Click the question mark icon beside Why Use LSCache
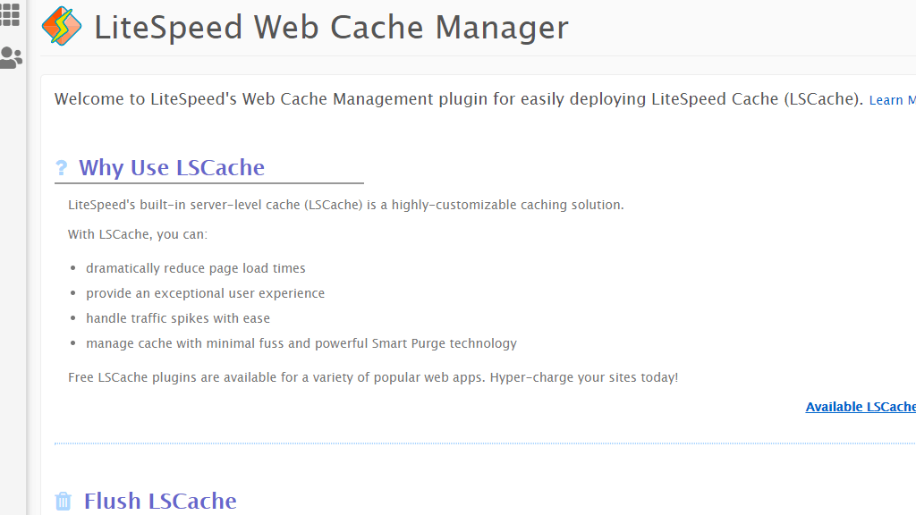The image size is (916, 515). click(62, 168)
